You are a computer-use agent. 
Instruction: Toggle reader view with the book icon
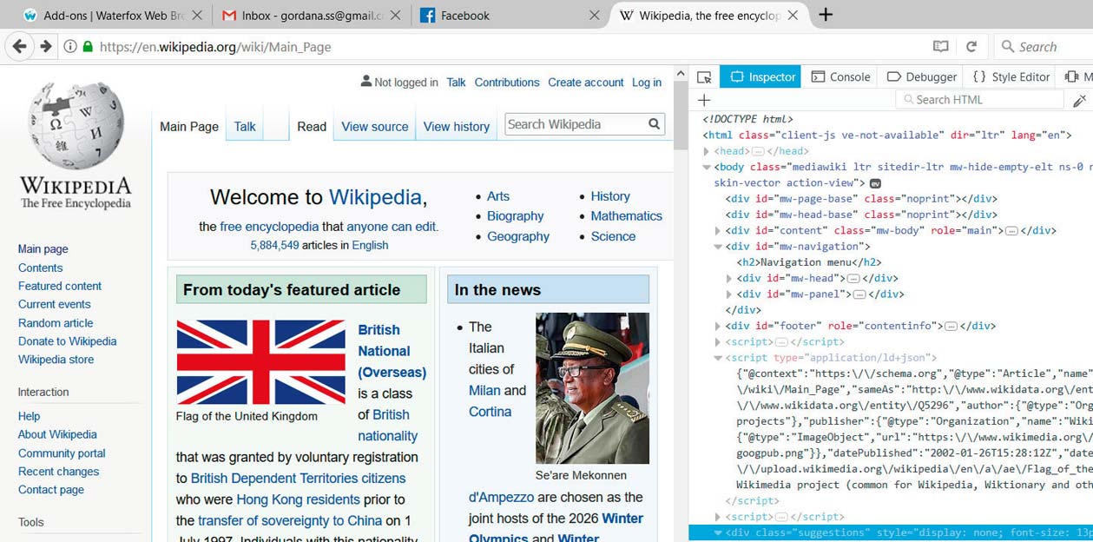tap(940, 46)
